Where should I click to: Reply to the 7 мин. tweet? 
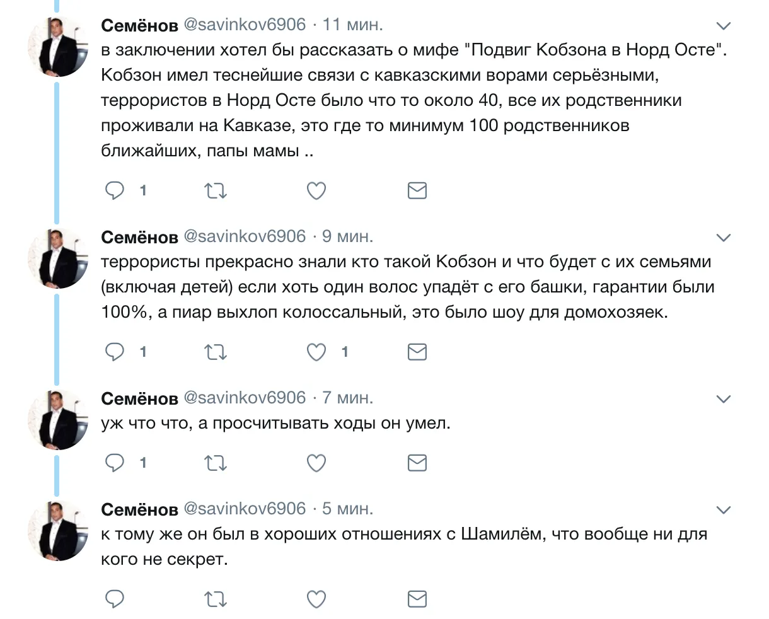pos(115,463)
